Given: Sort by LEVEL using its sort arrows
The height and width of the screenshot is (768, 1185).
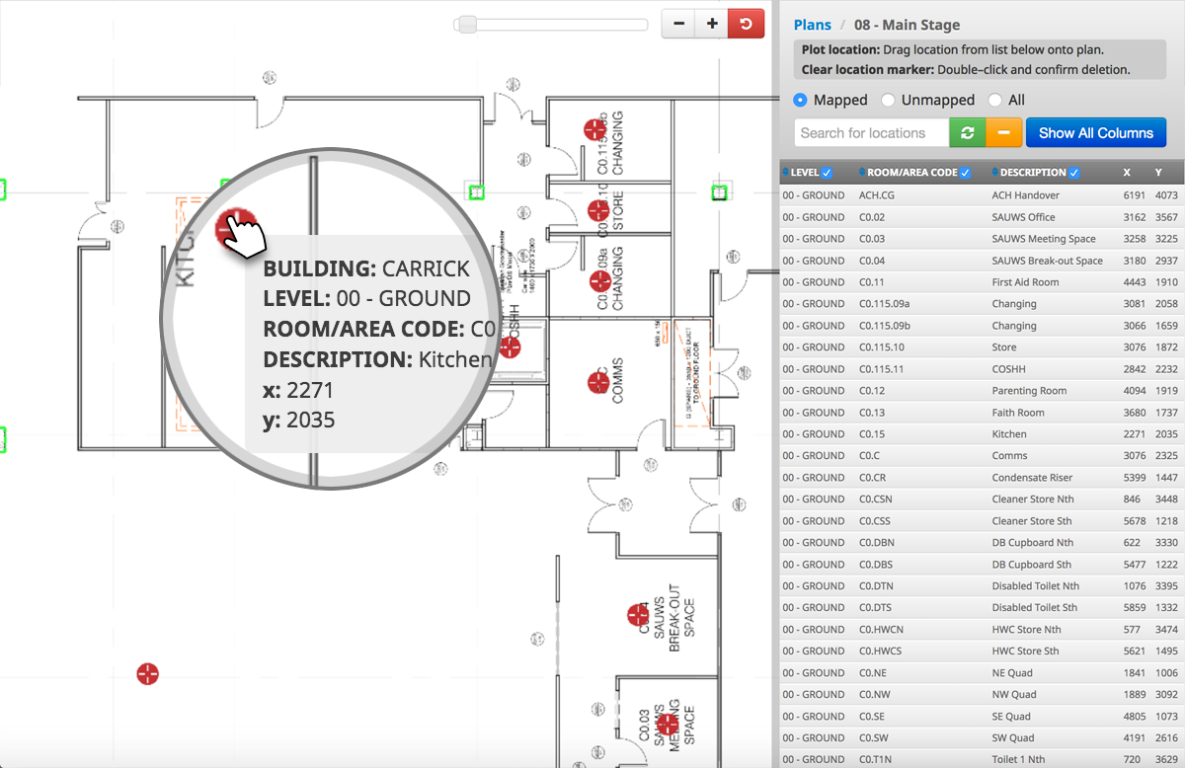Looking at the screenshot, I should (786, 173).
